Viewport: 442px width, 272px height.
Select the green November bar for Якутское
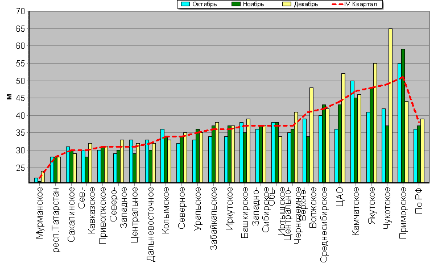tap(371, 135)
